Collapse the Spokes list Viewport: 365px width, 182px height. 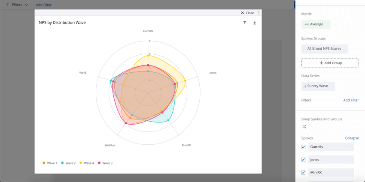(352, 138)
